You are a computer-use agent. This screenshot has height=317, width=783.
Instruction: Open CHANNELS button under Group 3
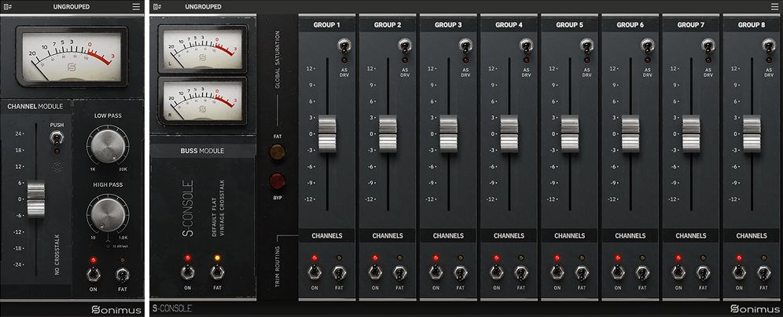[x=448, y=235]
